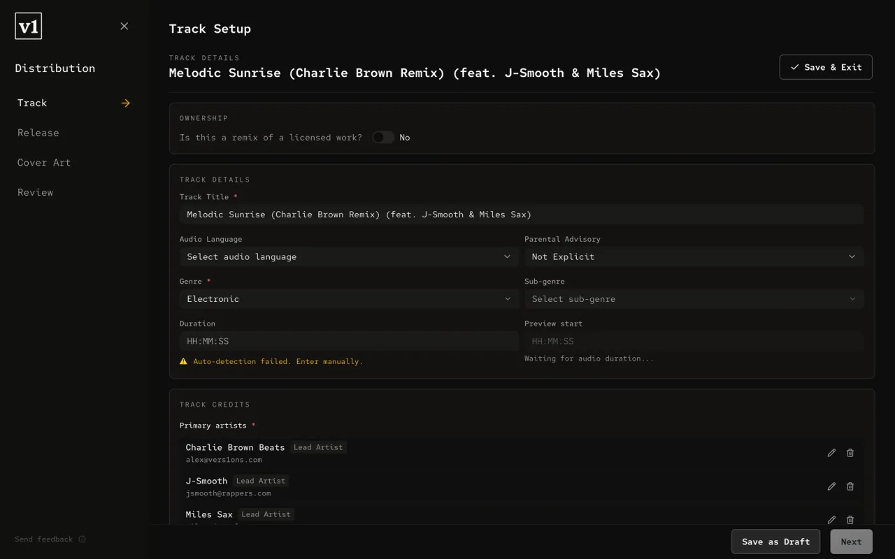Screen dimensions: 895x559
Task: Click the Primary artists label
Action: (x=213, y=426)
